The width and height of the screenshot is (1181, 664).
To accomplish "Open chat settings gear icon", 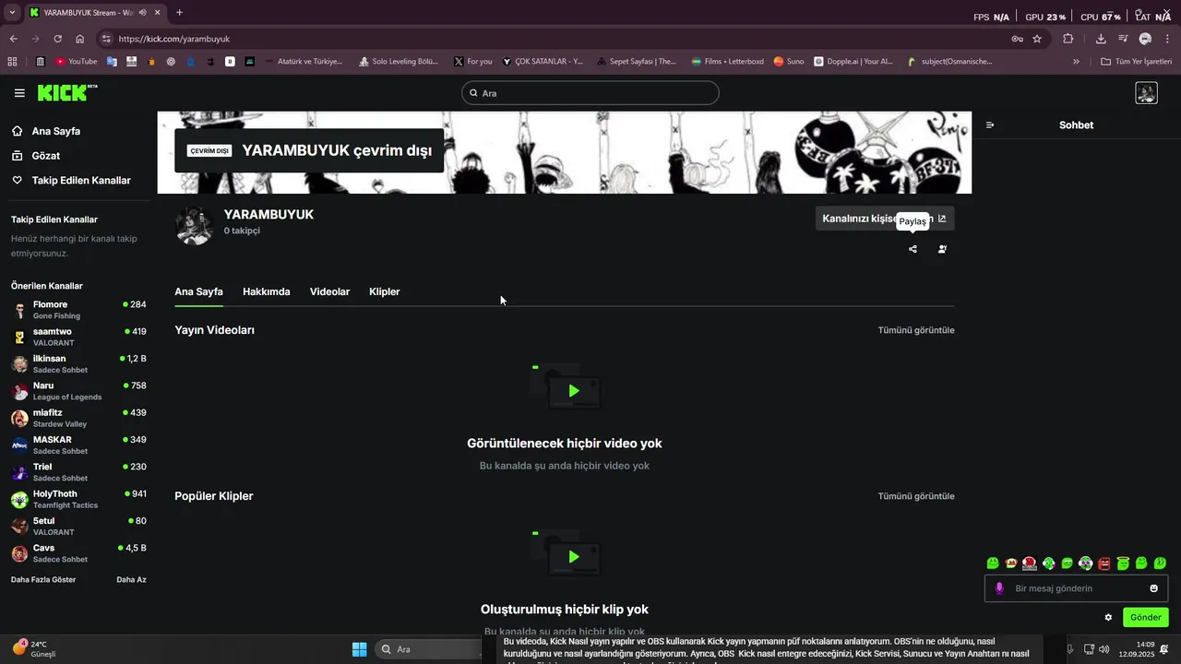I will pos(1108,618).
